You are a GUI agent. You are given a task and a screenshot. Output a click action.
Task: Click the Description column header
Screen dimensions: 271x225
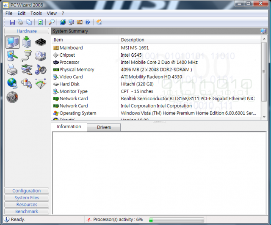pyautogui.click(x=190, y=40)
